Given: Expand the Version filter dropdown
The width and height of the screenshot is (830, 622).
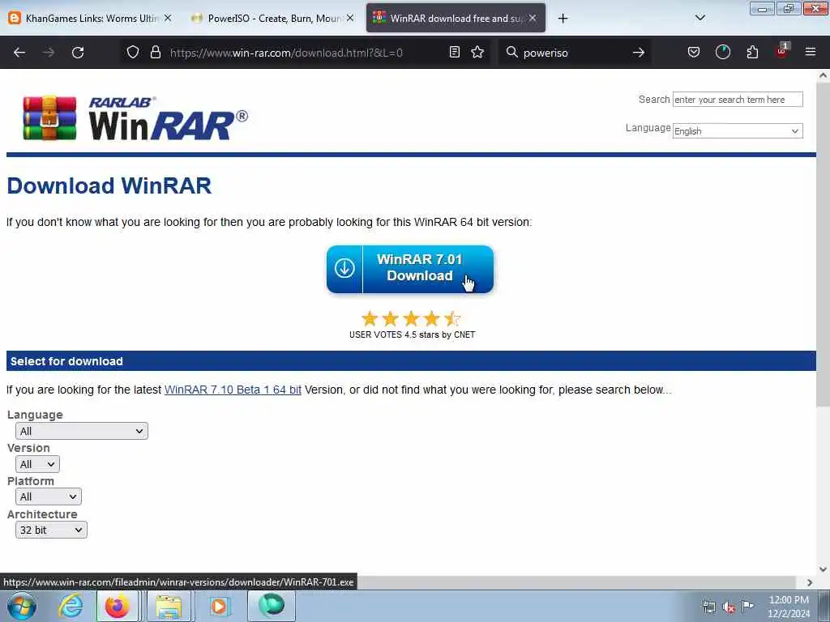Looking at the screenshot, I should coord(37,464).
